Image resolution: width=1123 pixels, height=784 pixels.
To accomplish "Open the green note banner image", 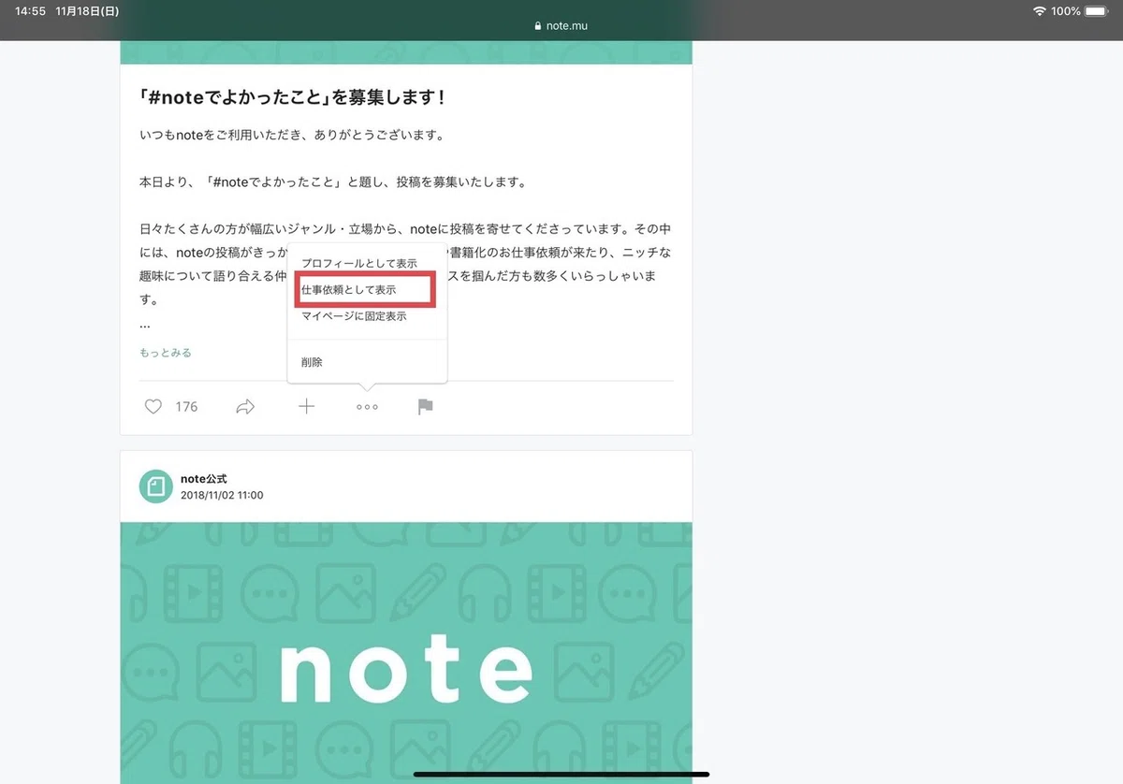I will coord(406,653).
